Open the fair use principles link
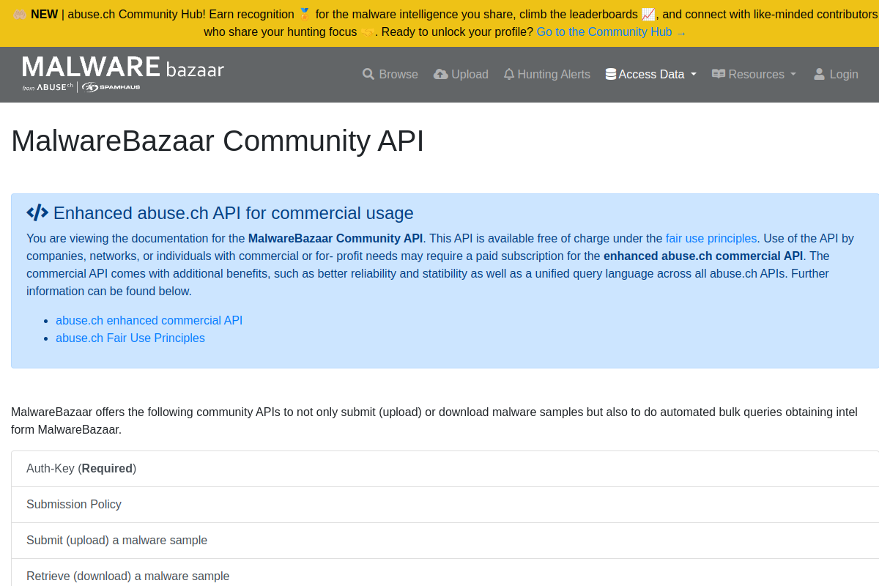 pos(711,238)
